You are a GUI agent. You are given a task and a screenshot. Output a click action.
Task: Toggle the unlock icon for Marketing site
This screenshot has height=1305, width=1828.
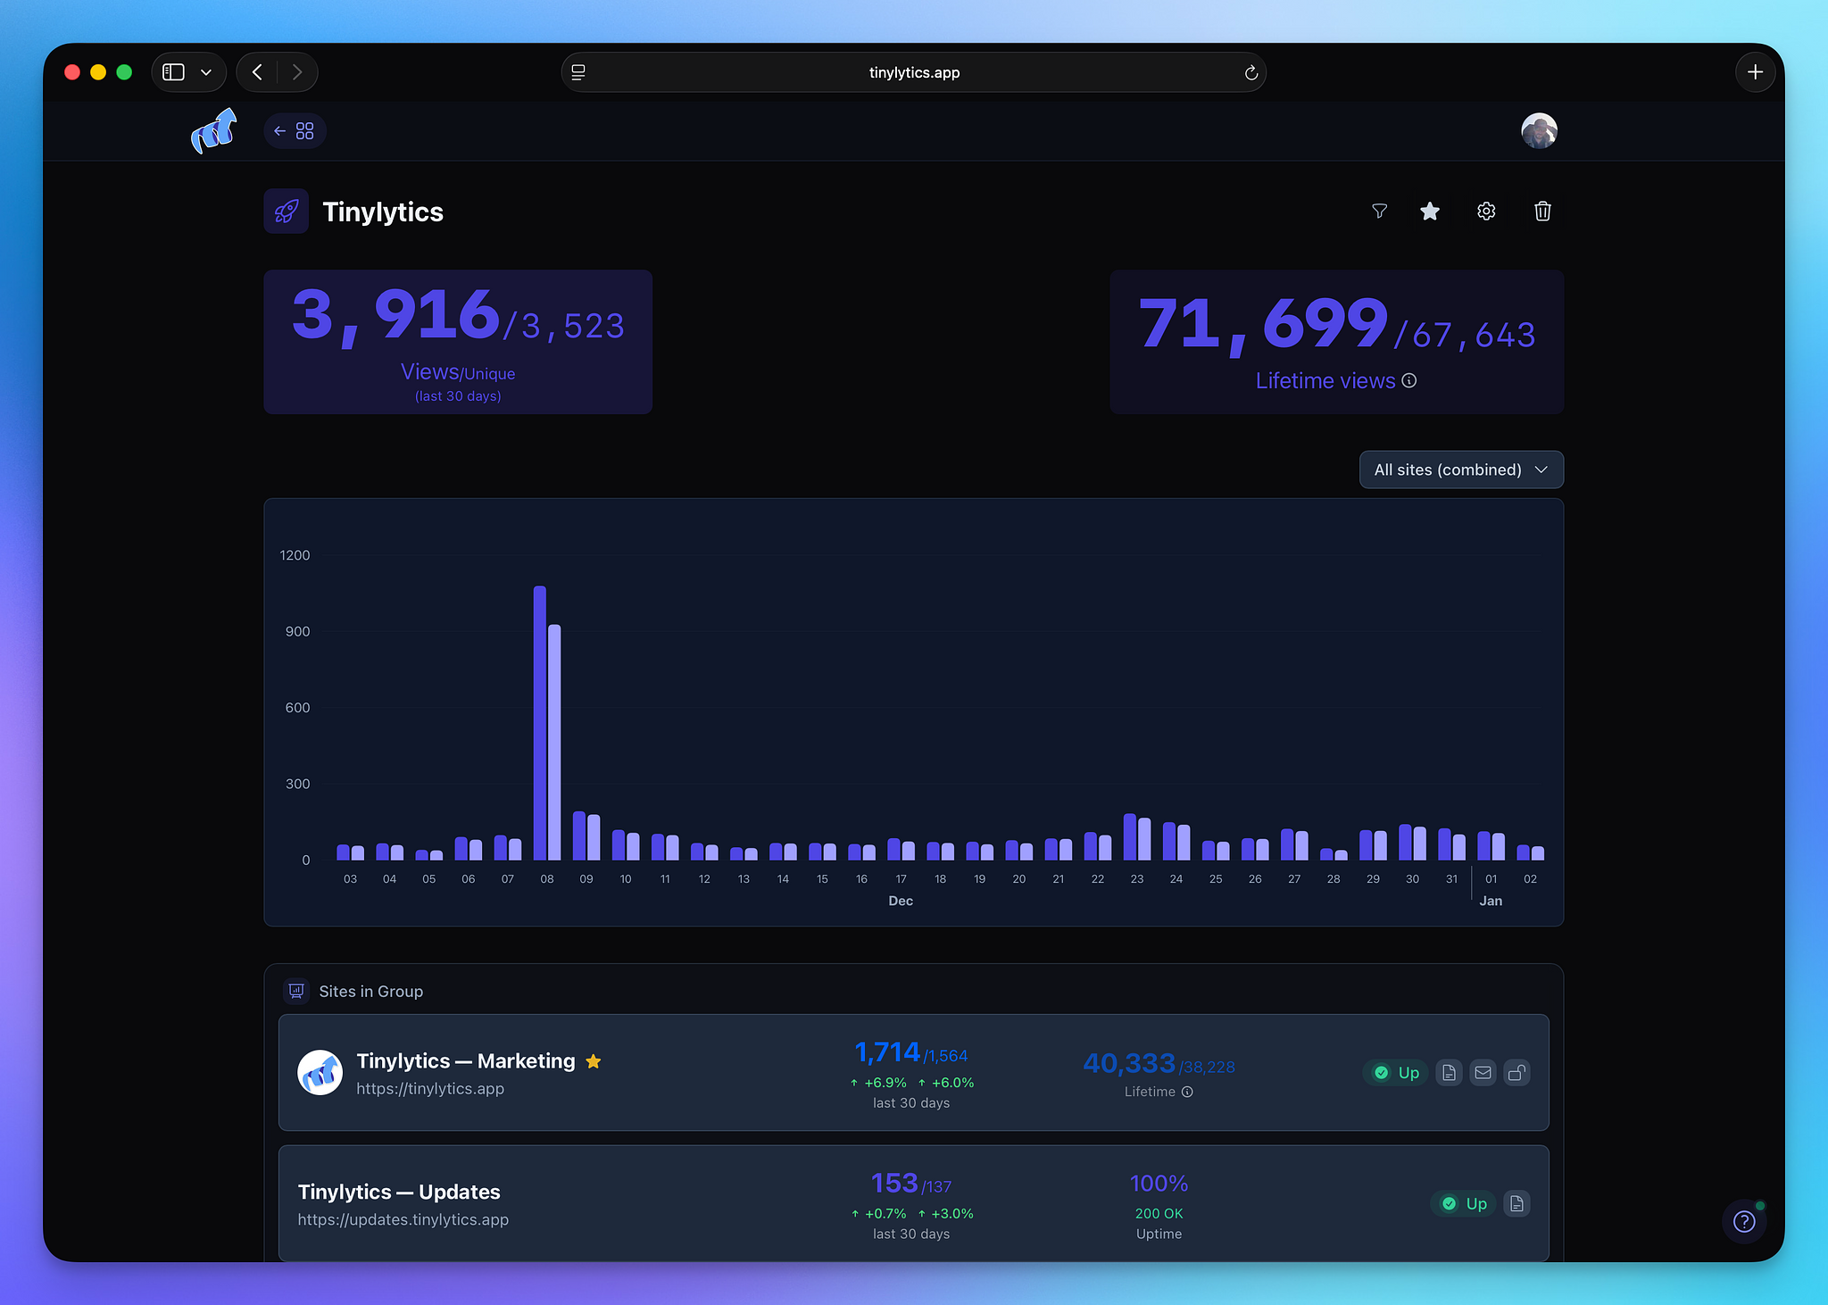(x=1516, y=1072)
